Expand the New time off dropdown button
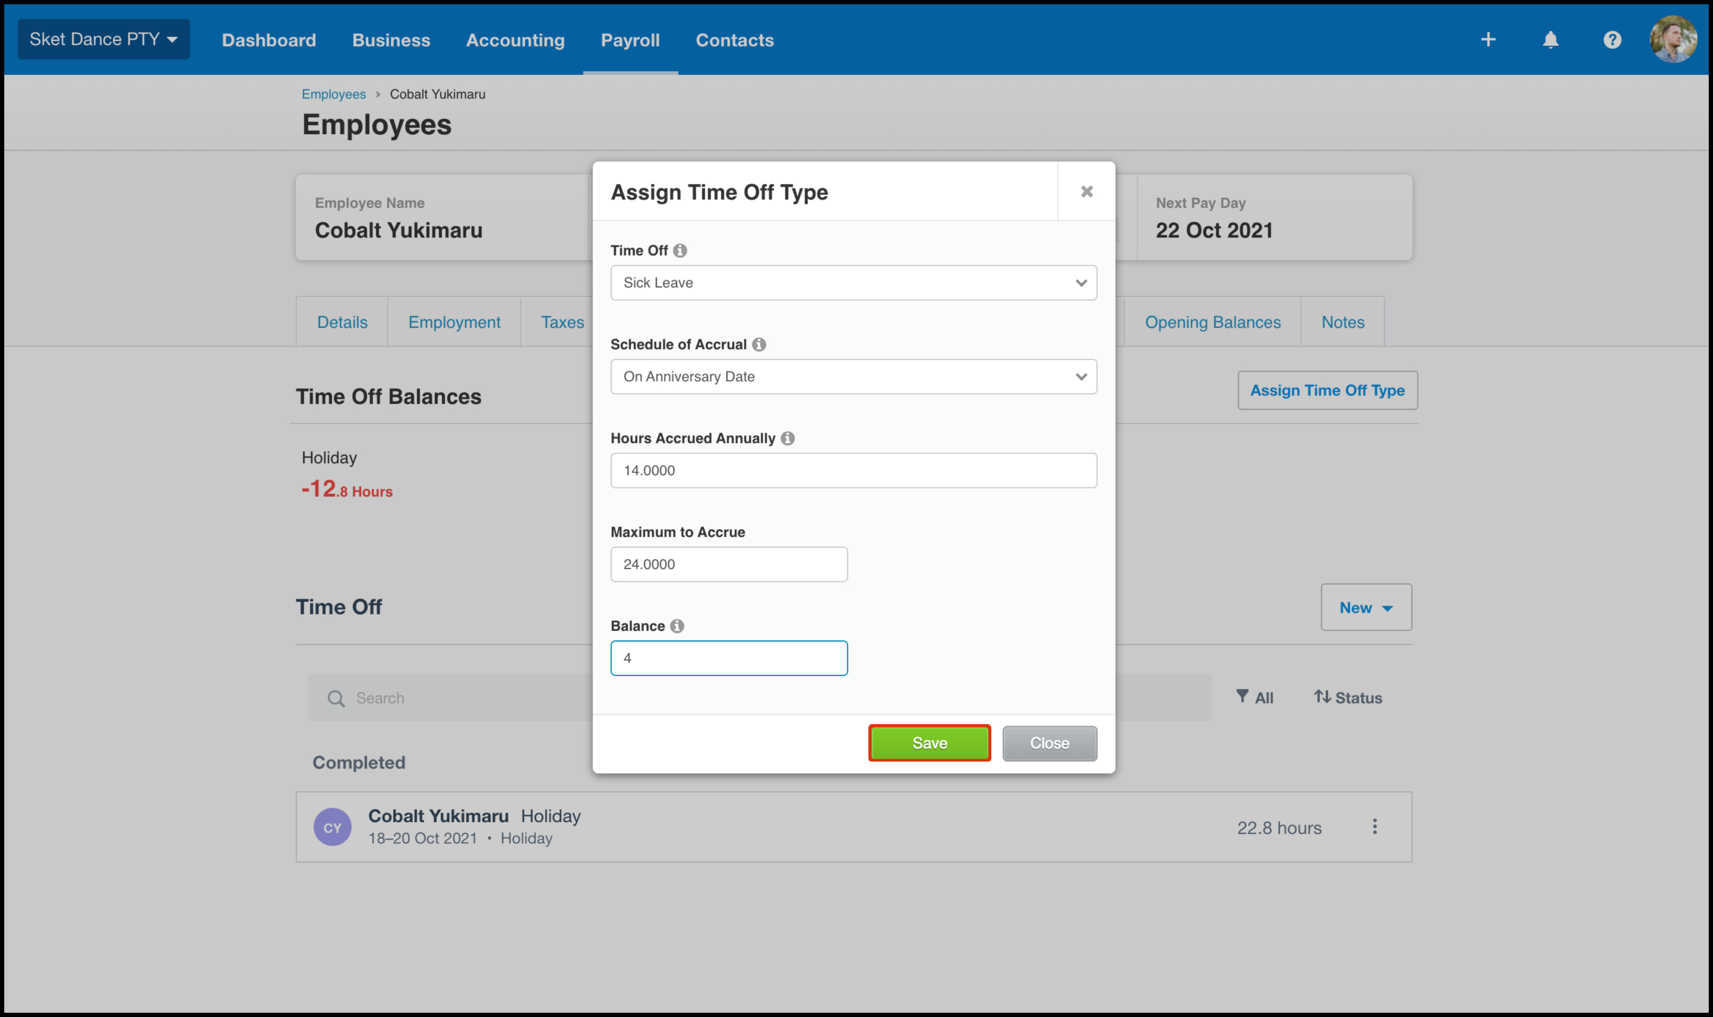 coord(1366,608)
